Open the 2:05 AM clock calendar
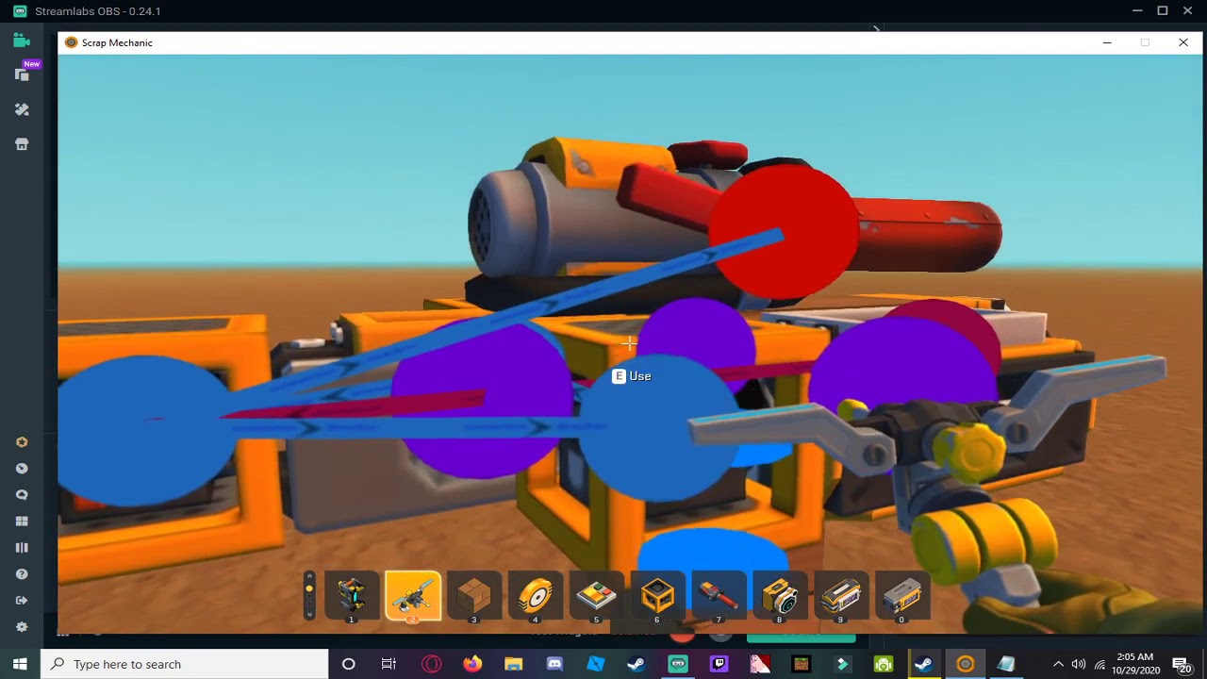1207x679 pixels. coord(1134,664)
